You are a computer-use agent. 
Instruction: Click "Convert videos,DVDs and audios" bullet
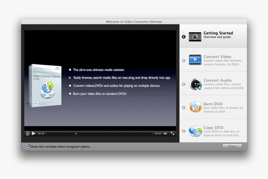point(117,85)
